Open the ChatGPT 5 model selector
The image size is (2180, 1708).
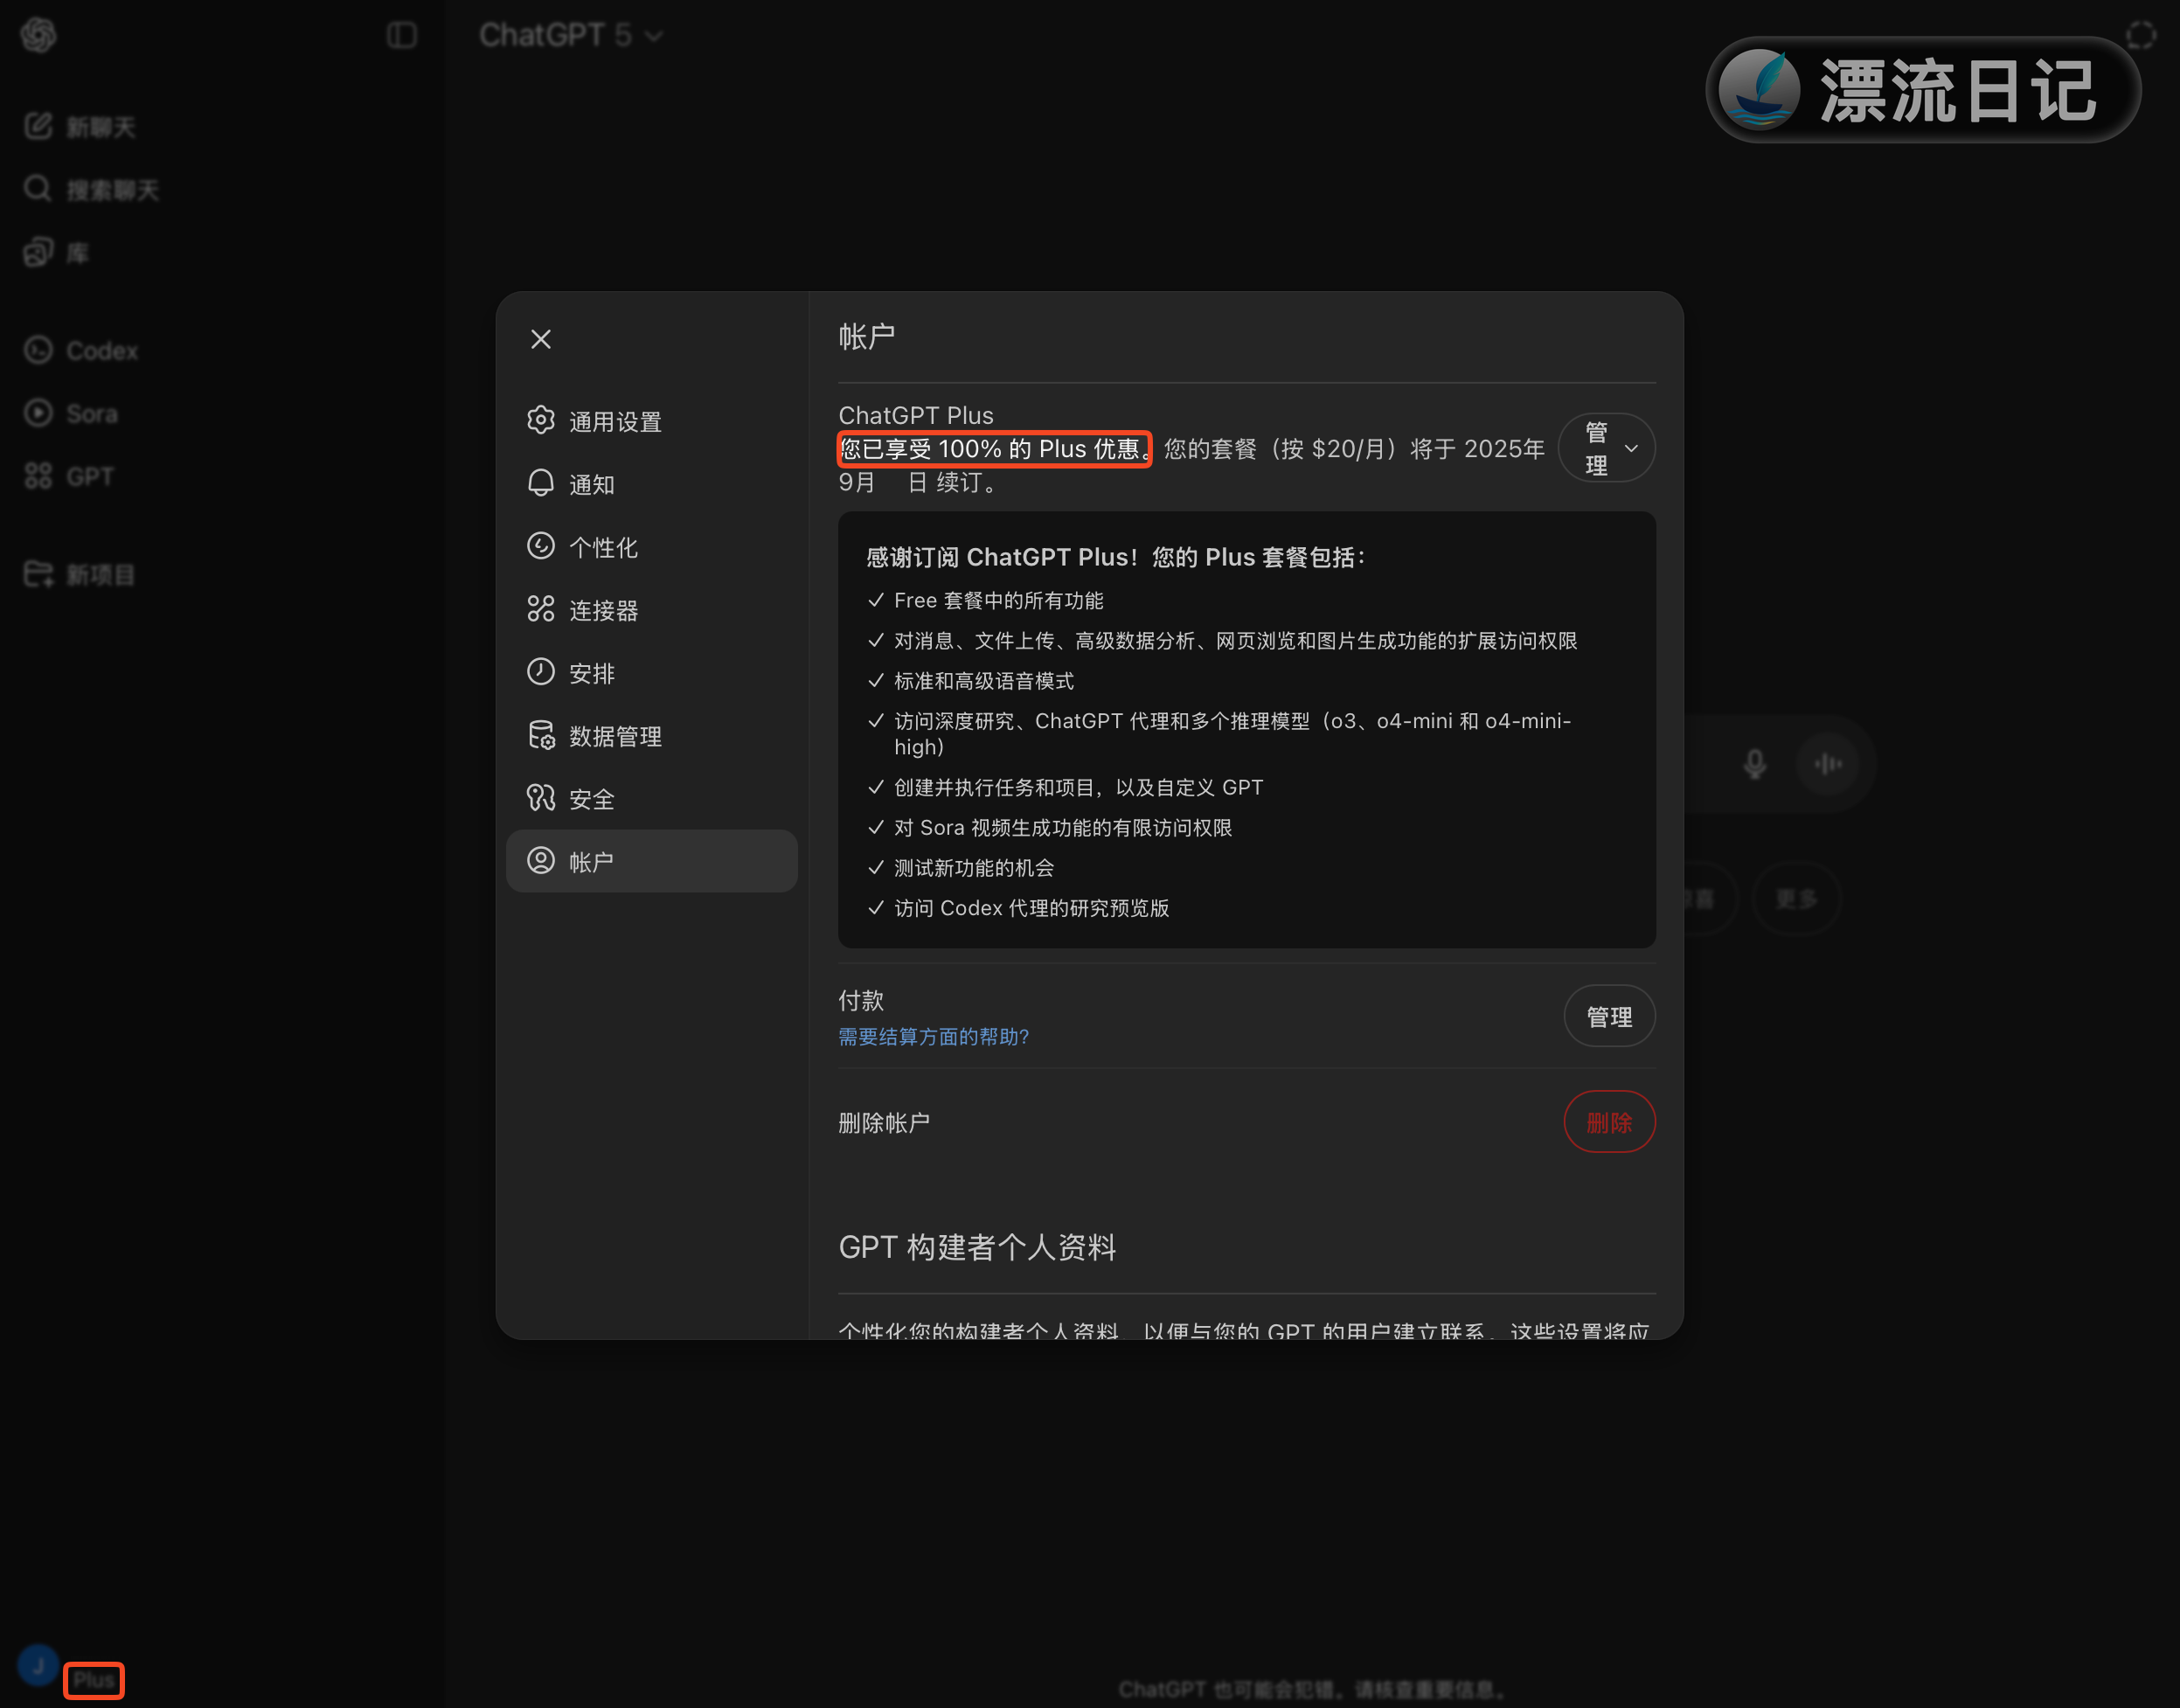coord(570,35)
